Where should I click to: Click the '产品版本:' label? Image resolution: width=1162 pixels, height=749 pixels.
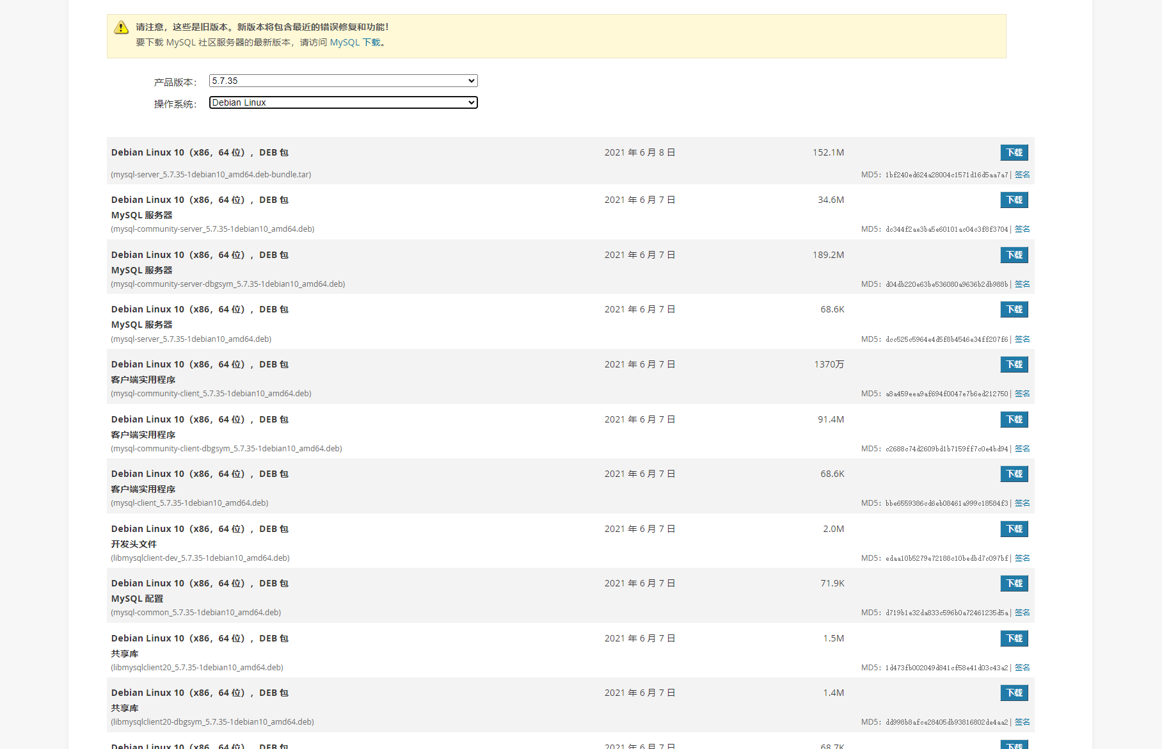[x=175, y=82]
